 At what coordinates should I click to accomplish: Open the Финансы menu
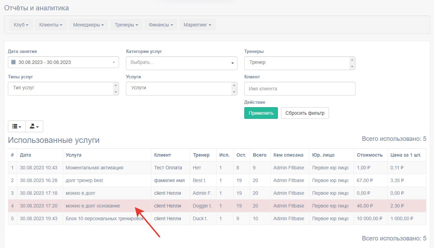click(x=161, y=24)
